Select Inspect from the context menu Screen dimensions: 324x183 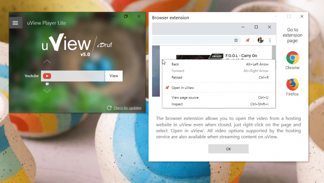[x=177, y=104]
